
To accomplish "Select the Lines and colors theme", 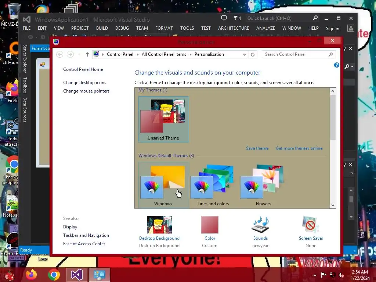I will point(213,185).
